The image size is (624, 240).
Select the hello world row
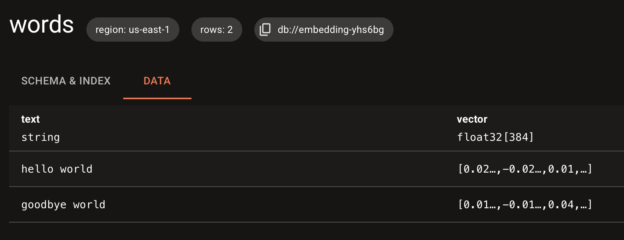57,169
